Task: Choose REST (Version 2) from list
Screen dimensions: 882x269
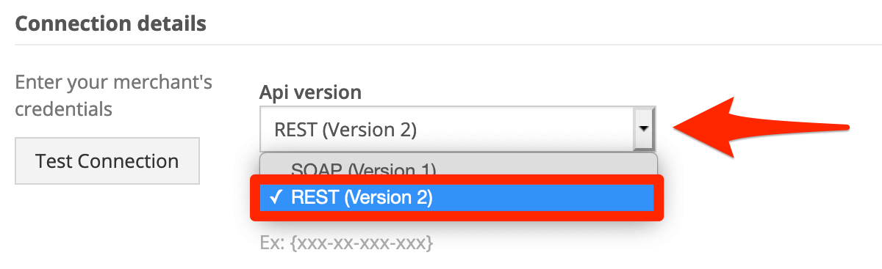Action: point(457,197)
